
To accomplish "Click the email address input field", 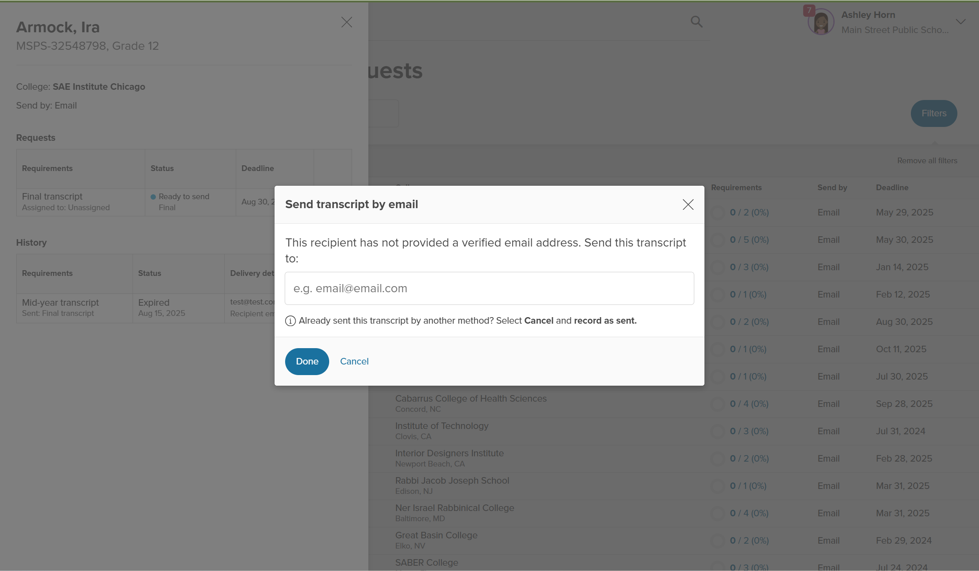I will pos(489,288).
